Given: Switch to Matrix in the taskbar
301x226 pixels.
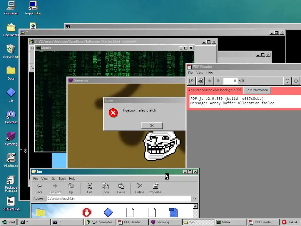Looking at the screenshot, I should pyautogui.click(x=230, y=222).
